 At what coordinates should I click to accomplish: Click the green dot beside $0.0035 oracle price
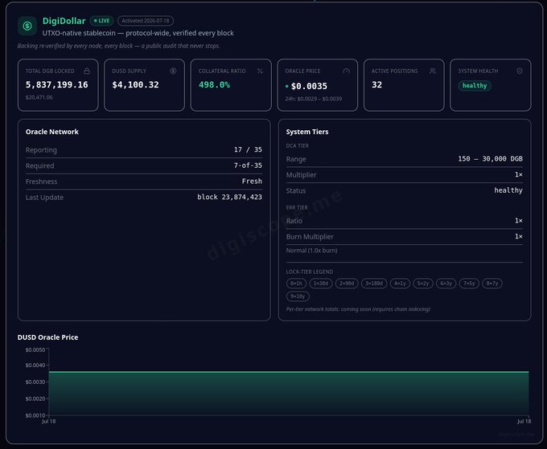click(x=286, y=86)
